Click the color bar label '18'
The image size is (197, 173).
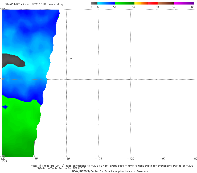pos(114,7)
